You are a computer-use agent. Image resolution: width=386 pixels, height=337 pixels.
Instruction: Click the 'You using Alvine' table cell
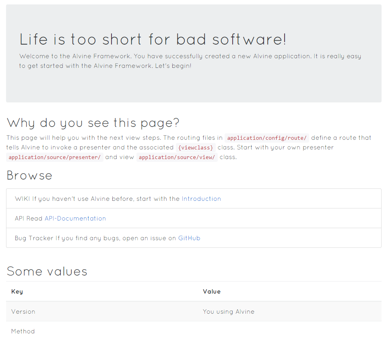[x=229, y=312]
